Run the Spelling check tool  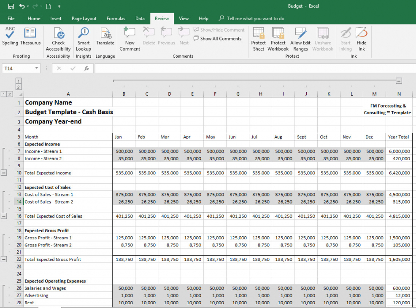click(x=10, y=36)
